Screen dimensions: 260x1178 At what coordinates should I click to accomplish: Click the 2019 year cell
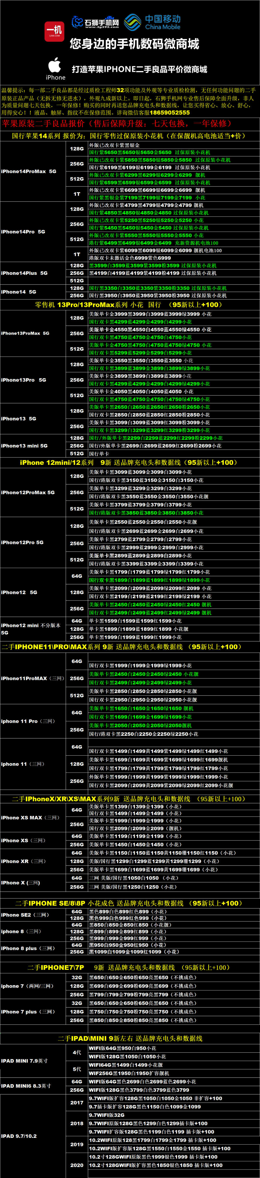click(x=77, y=1144)
